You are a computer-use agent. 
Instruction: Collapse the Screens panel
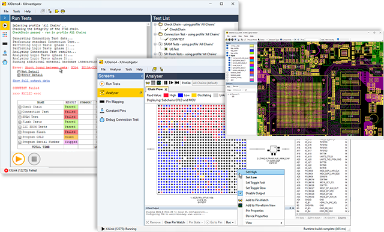(x=142, y=76)
